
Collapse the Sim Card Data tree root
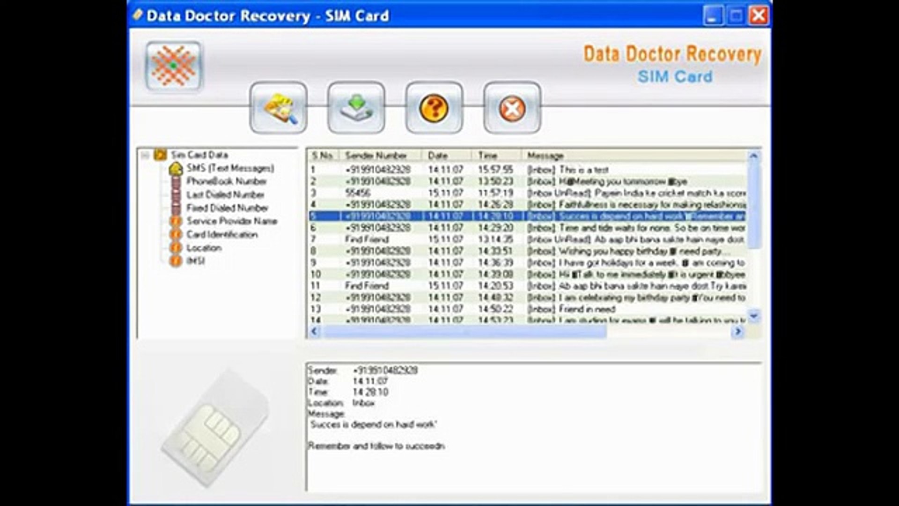146,155
